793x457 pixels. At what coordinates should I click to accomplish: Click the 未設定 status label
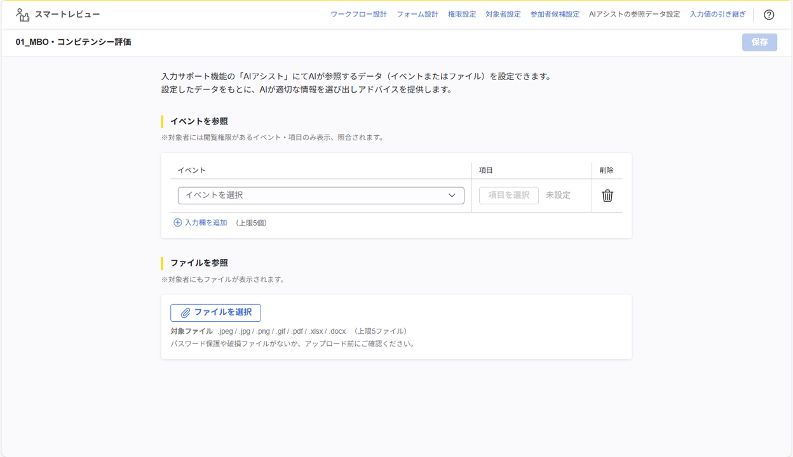558,195
